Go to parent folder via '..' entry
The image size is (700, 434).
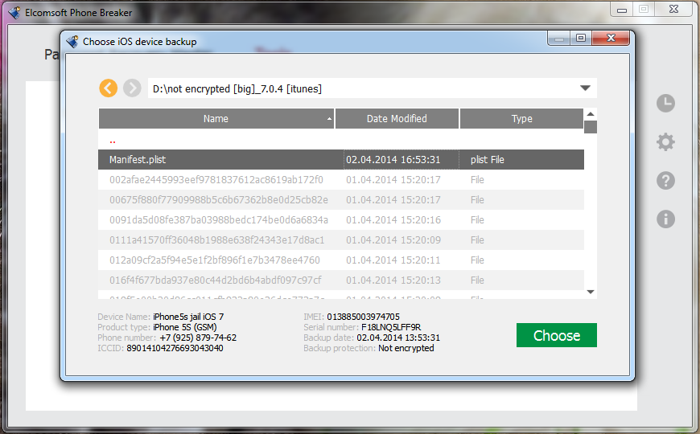point(113,140)
